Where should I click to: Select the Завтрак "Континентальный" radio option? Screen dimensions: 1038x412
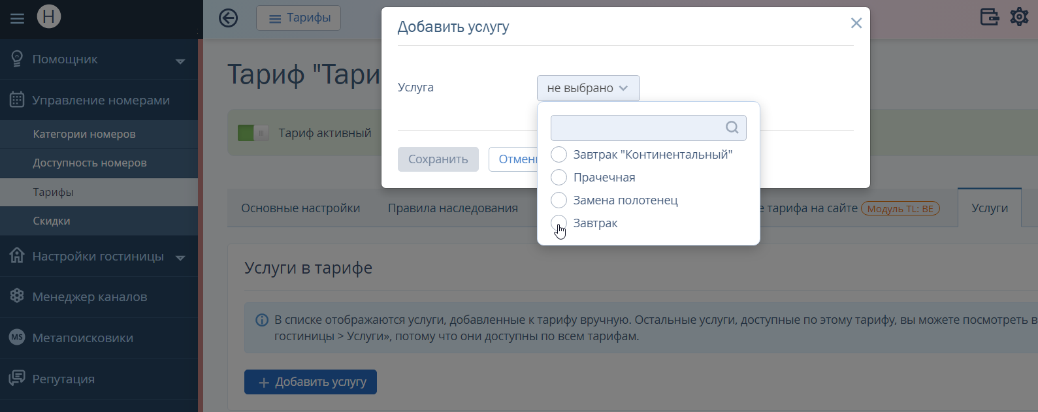559,155
